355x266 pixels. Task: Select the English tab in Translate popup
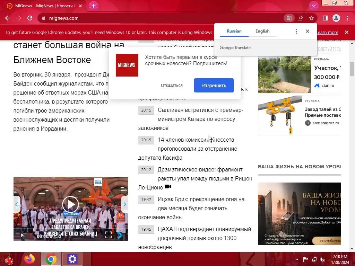point(262,31)
